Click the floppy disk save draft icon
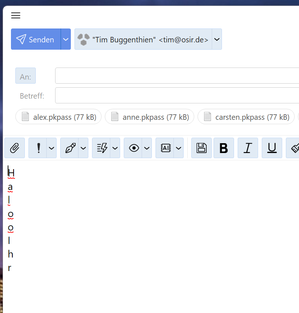Viewport: 299px width, 313px height. point(202,148)
